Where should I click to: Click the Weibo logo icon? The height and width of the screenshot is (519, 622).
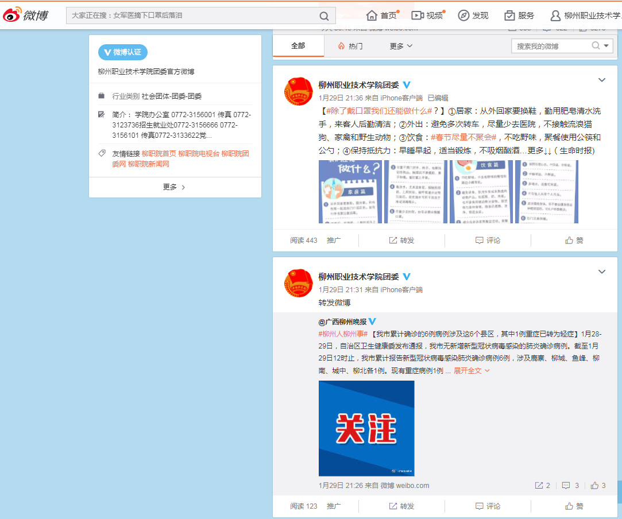(x=13, y=15)
